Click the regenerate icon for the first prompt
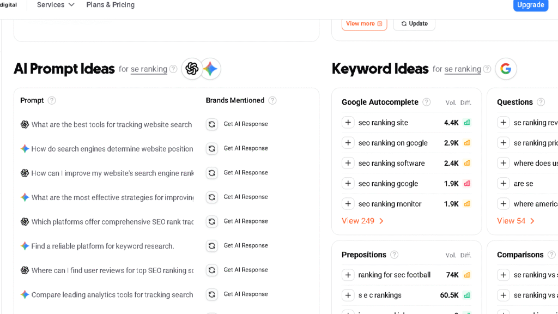 (212, 124)
